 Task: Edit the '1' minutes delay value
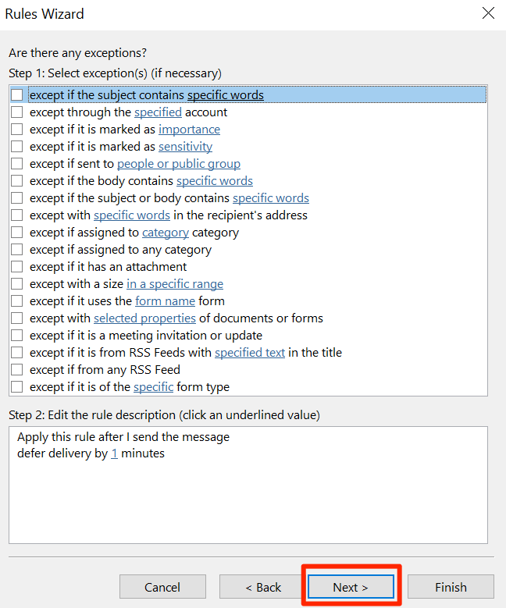coord(114,453)
